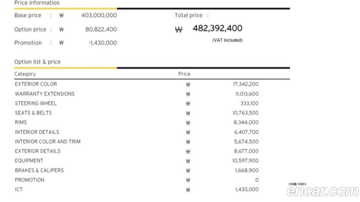The image size is (360, 202).
Task: Click the encar.com watermark logo
Action: (x=322, y=191)
